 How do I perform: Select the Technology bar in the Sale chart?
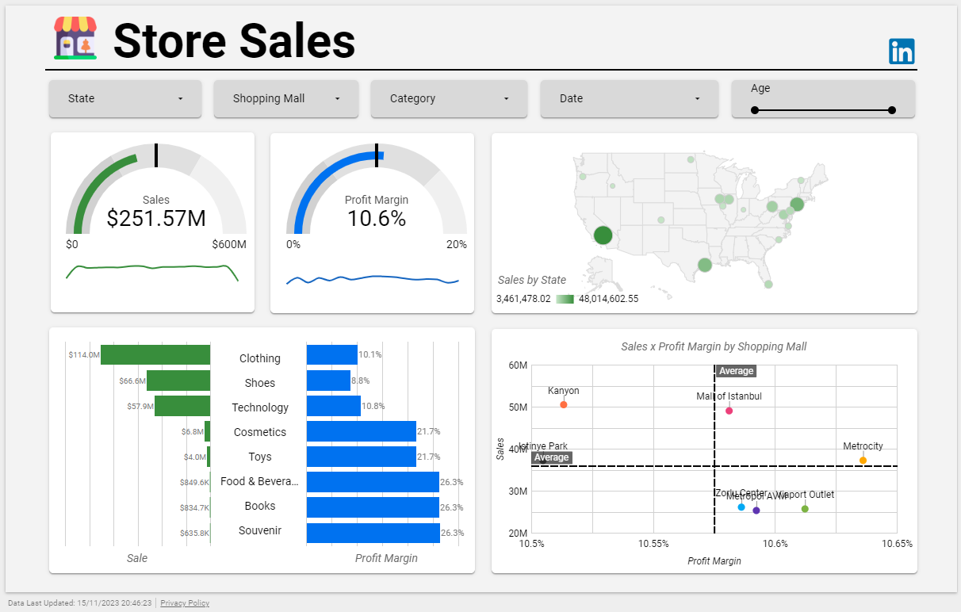pyautogui.click(x=183, y=407)
